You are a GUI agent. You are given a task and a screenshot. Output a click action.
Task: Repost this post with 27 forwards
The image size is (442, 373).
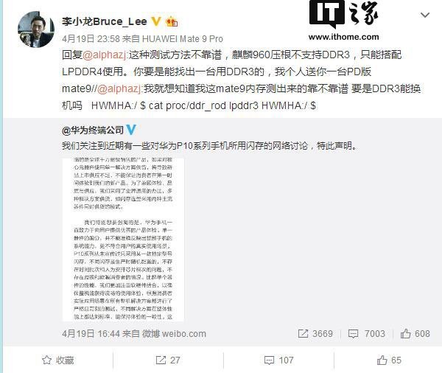[168, 360]
